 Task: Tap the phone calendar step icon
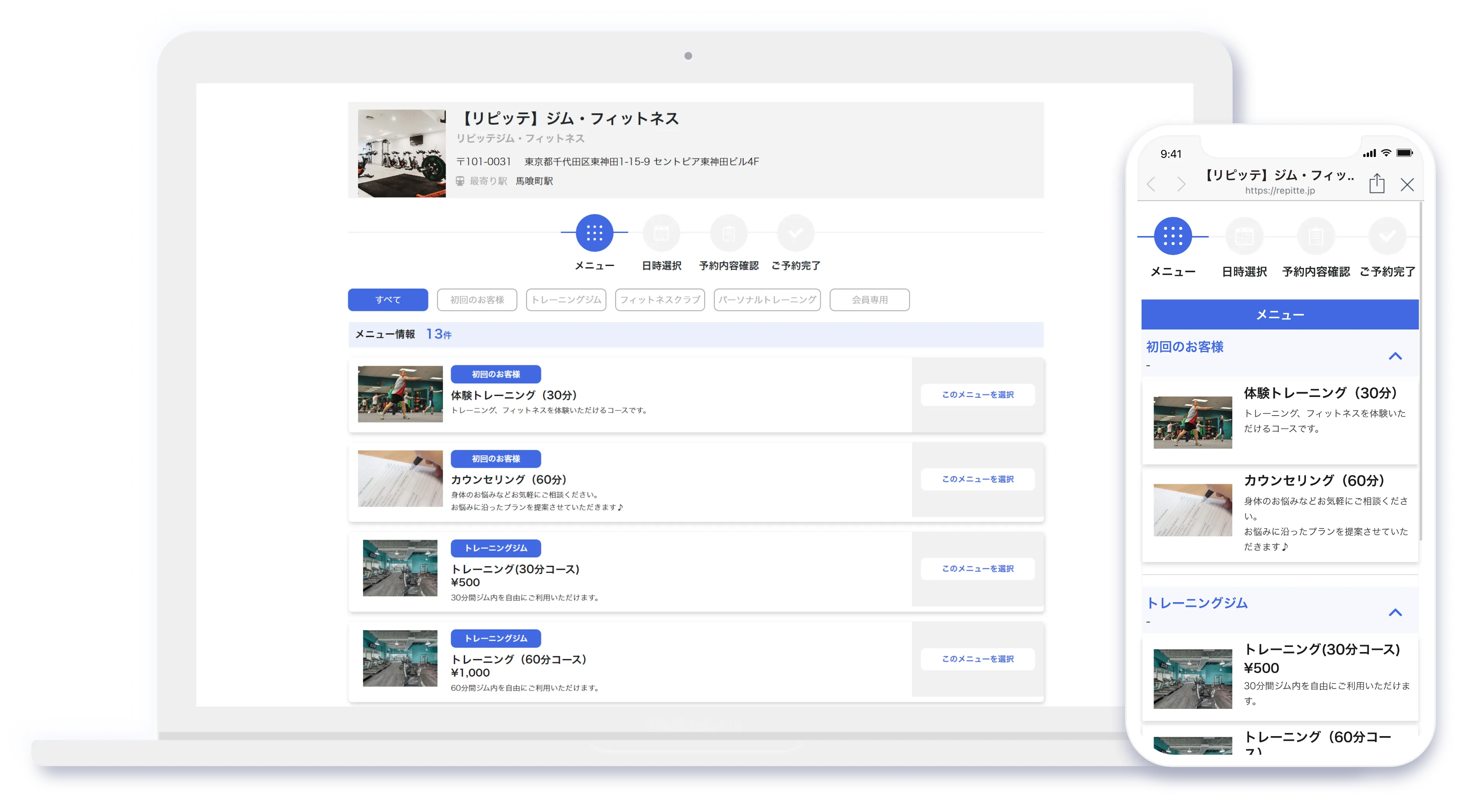coord(1244,236)
